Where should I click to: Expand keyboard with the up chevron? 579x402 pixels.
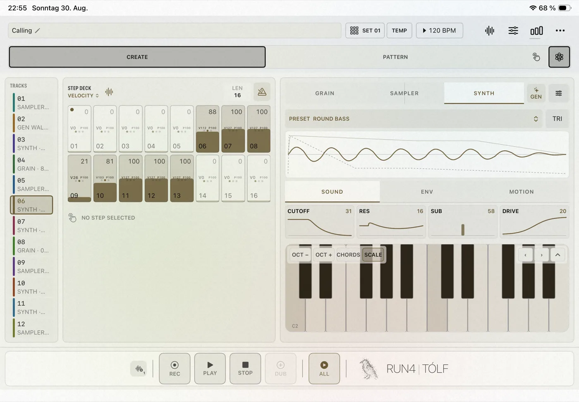pos(557,255)
